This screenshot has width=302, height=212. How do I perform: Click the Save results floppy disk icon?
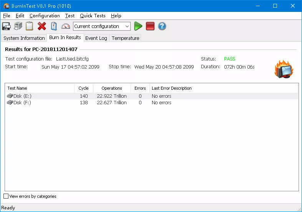pos(6,26)
